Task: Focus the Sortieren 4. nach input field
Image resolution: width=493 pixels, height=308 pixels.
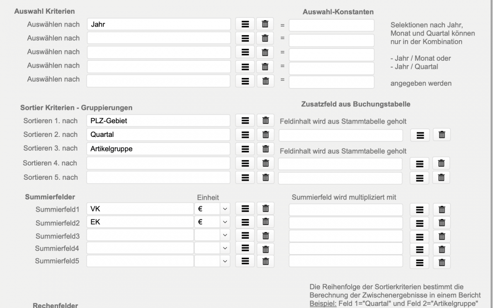Action: [158, 163]
